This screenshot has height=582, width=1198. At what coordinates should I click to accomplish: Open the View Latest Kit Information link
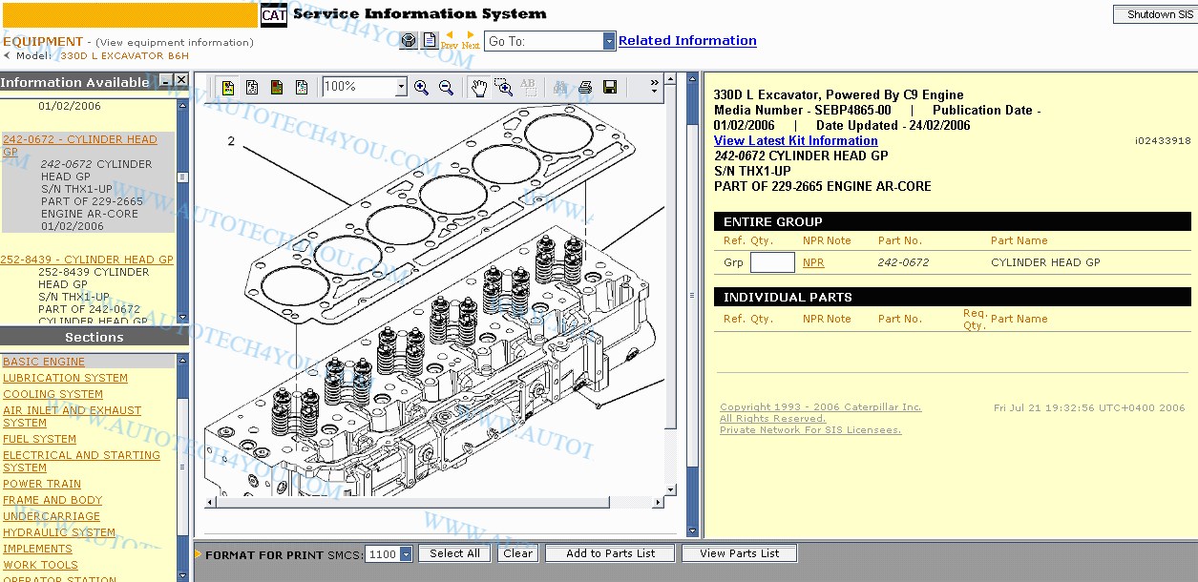795,140
